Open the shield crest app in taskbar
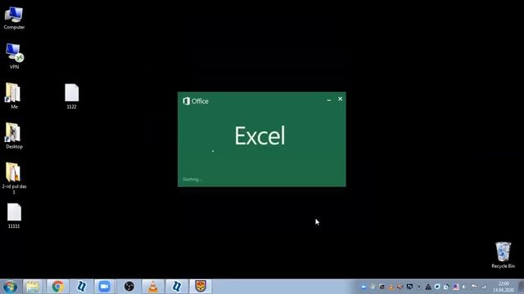Screen dimensions: 524x294 tap(201, 287)
